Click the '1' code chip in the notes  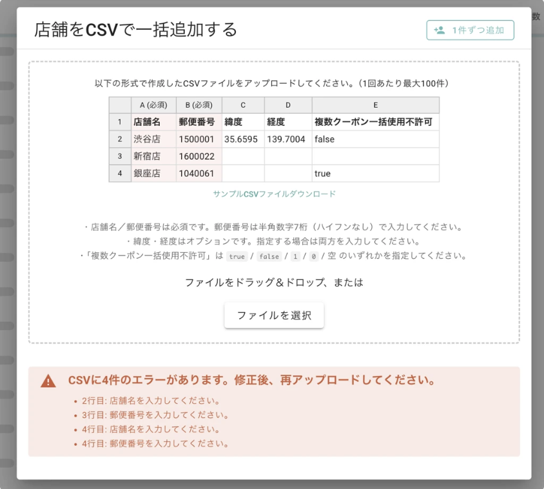(x=295, y=256)
